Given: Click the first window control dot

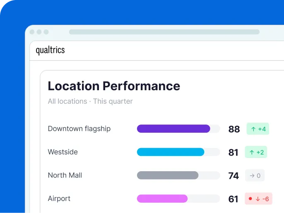Looking at the screenshot, I should [x=32, y=32].
